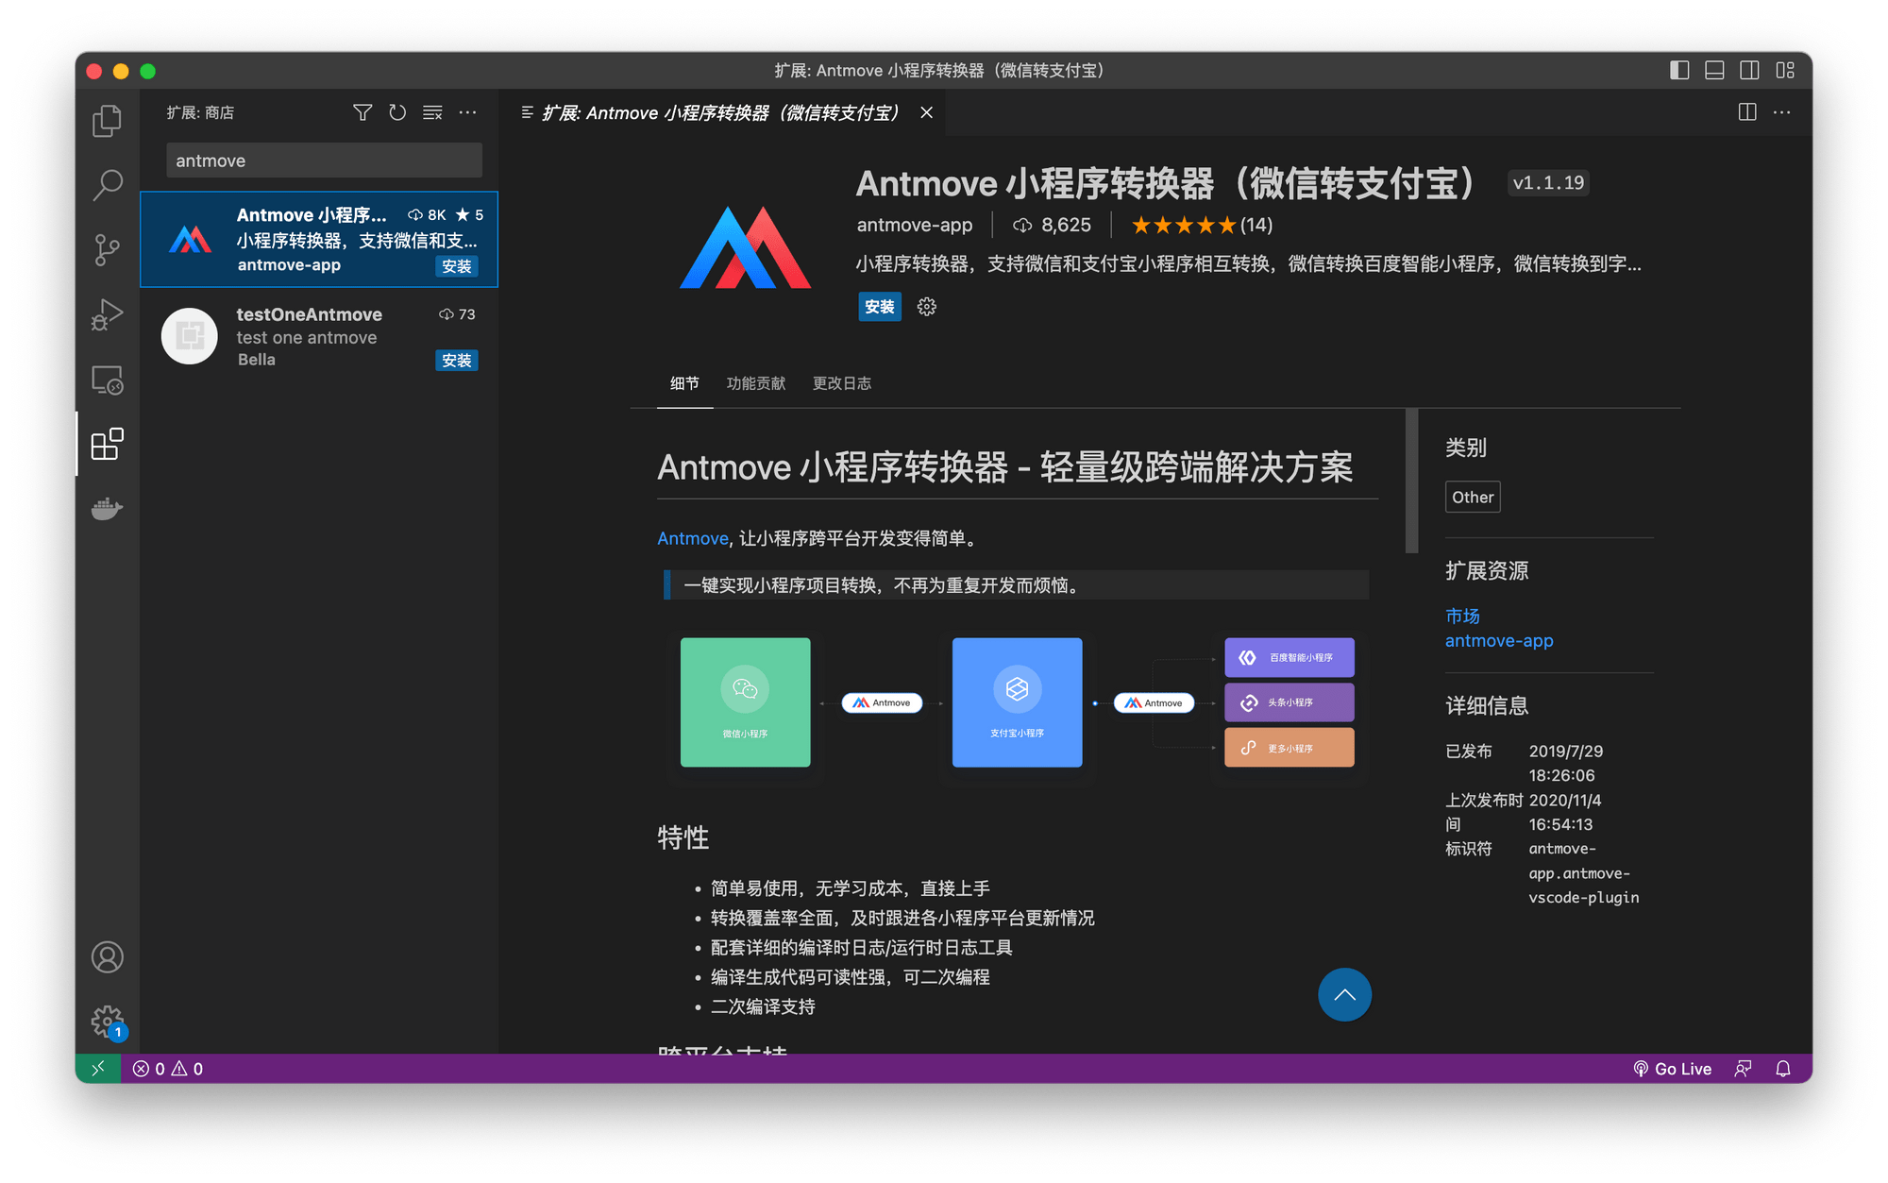Select the Extensions view icon
Image resolution: width=1888 pixels, height=1183 pixels.
pos(107,444)
